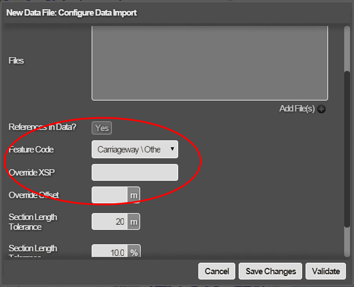Click the Add File(s) text link
The height and width of the screenshot is (287, 354).
point(297,109)
